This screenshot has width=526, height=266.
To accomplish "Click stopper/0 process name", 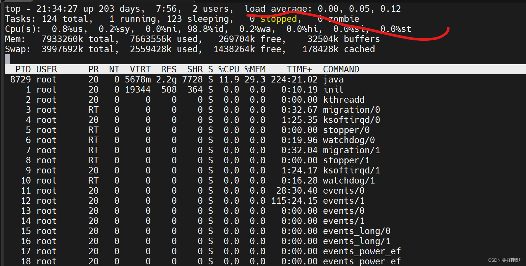I will [x=346, y=130].
